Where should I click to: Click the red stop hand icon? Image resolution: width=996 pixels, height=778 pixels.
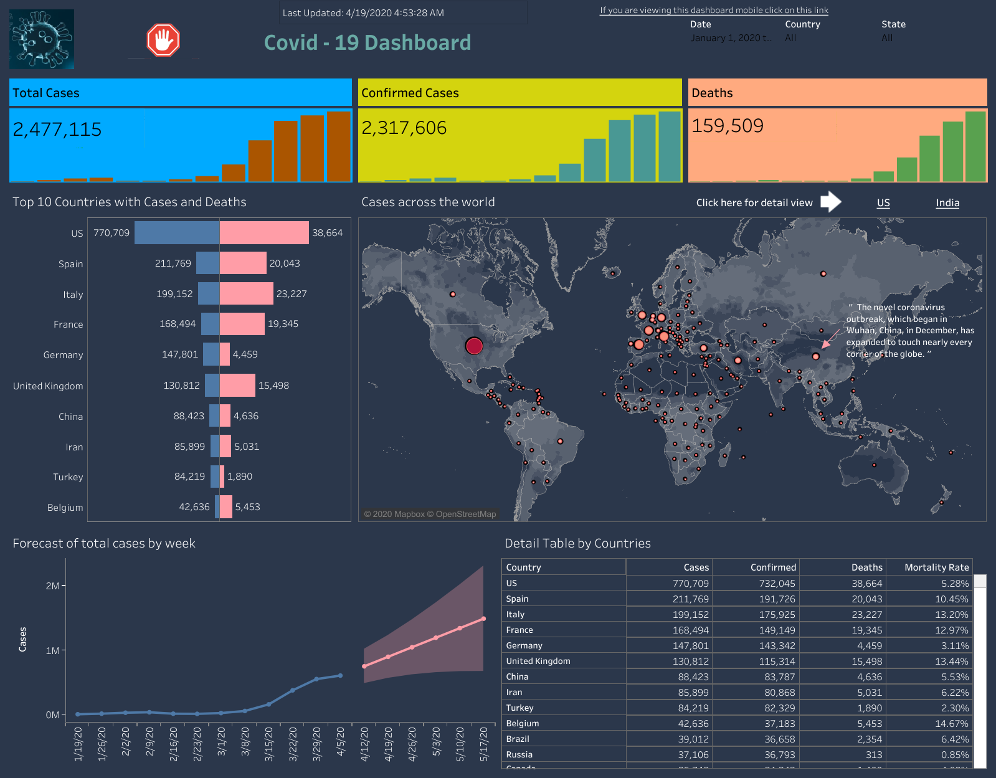point(163,40)
